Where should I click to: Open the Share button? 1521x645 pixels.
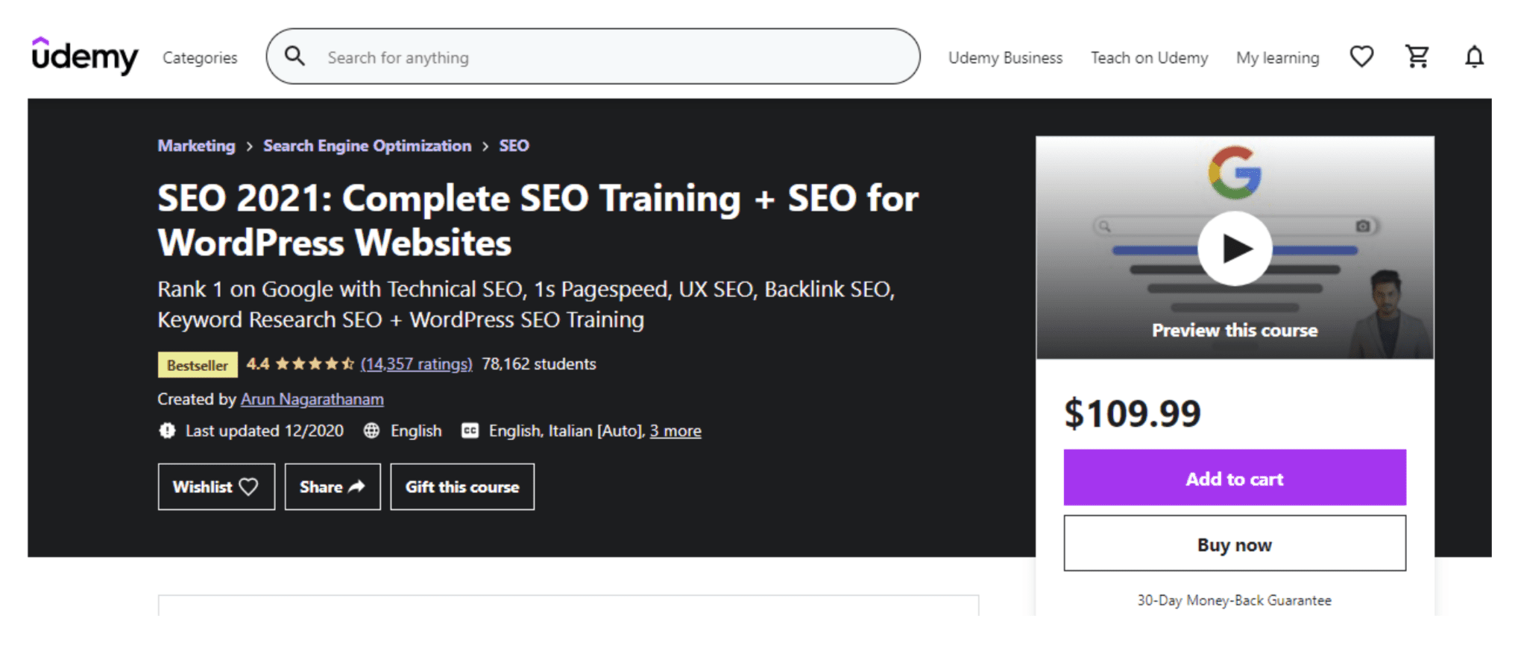(x=333, y=486)
